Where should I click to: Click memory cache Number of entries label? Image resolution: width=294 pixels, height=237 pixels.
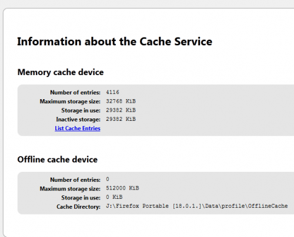(x=75, y=92)
